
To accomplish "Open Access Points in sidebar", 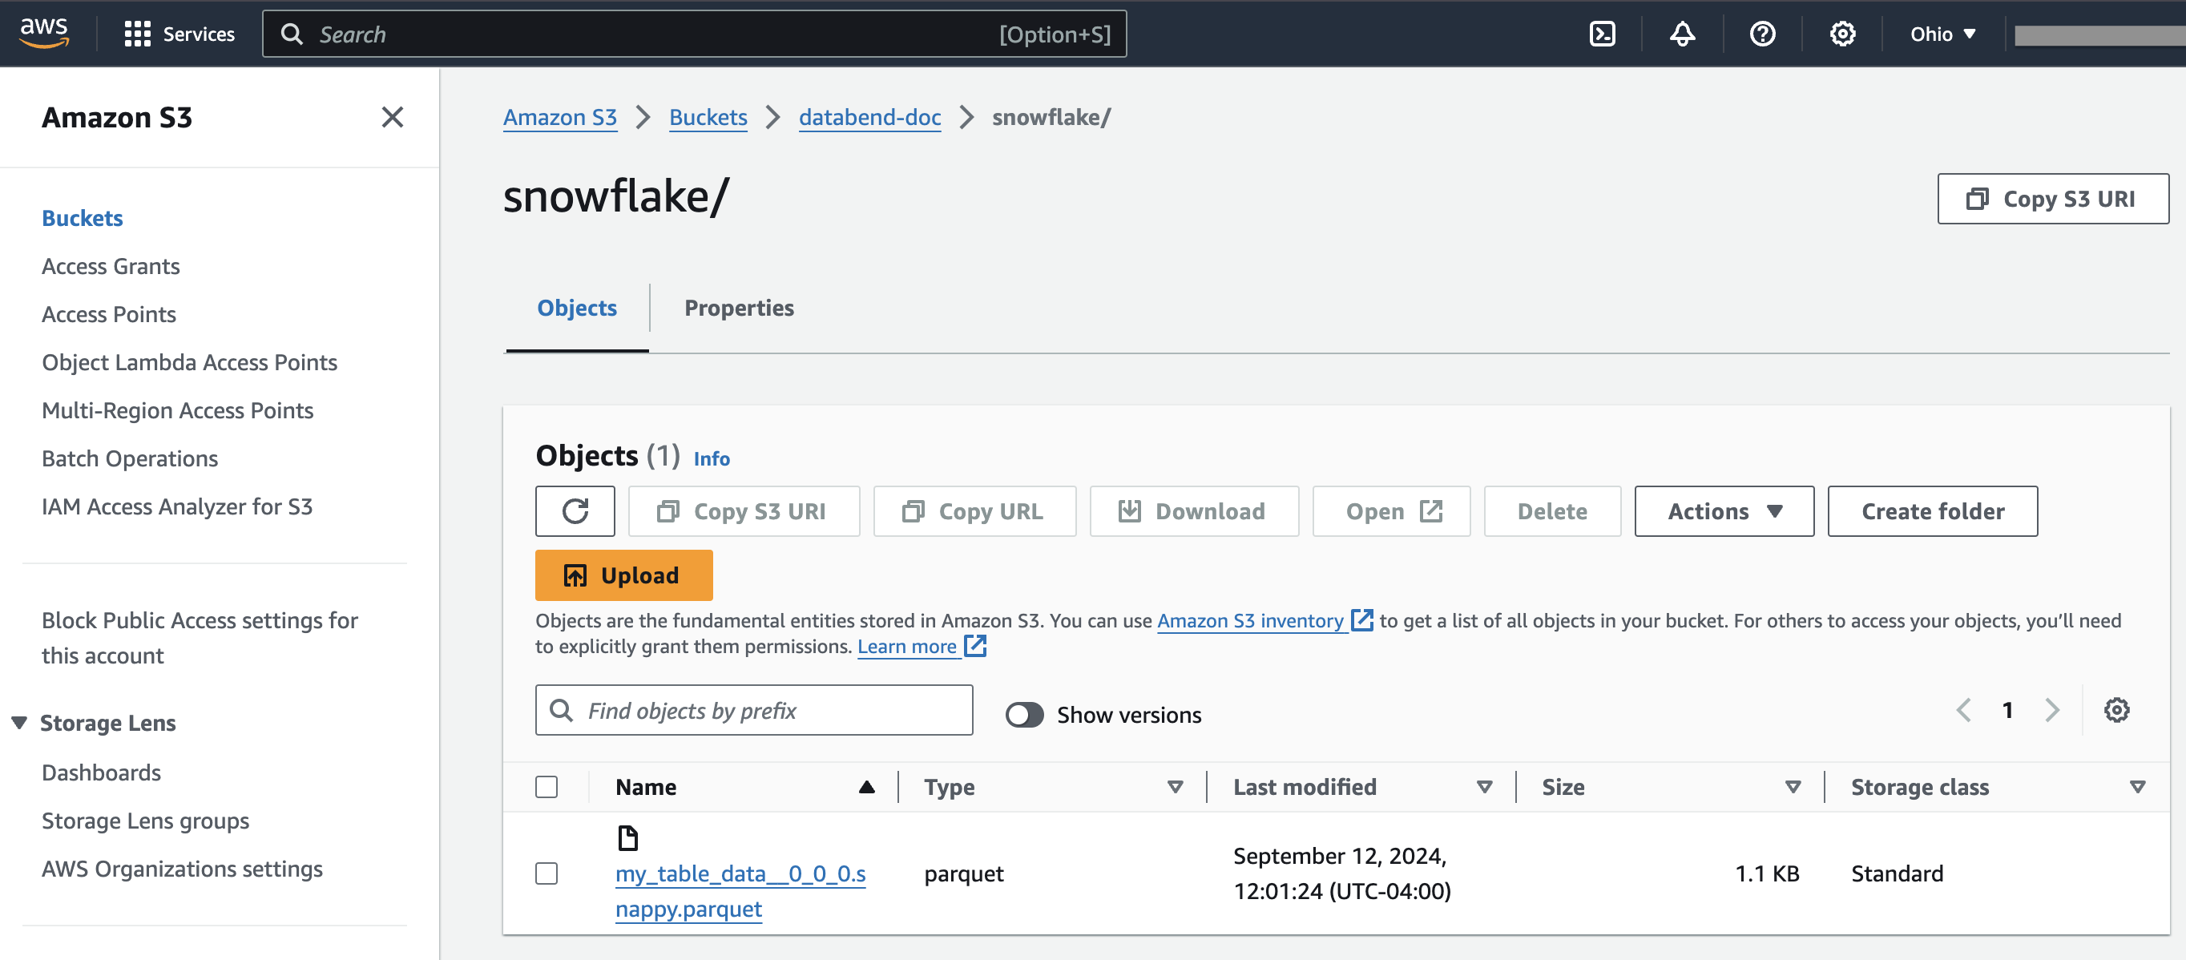I will [110, 314].
